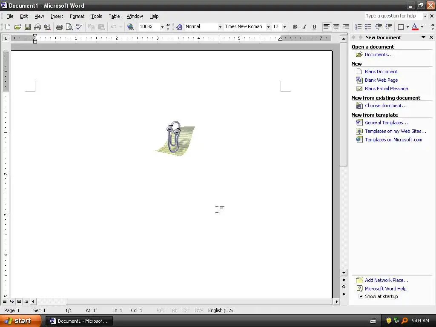Switch to Outline view icon
Screen dimensions: 436x327
coord(26,301)
